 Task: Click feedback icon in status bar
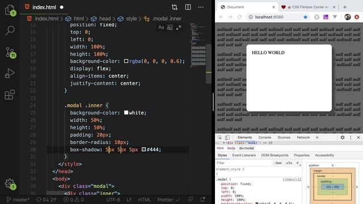pos(191,199)
